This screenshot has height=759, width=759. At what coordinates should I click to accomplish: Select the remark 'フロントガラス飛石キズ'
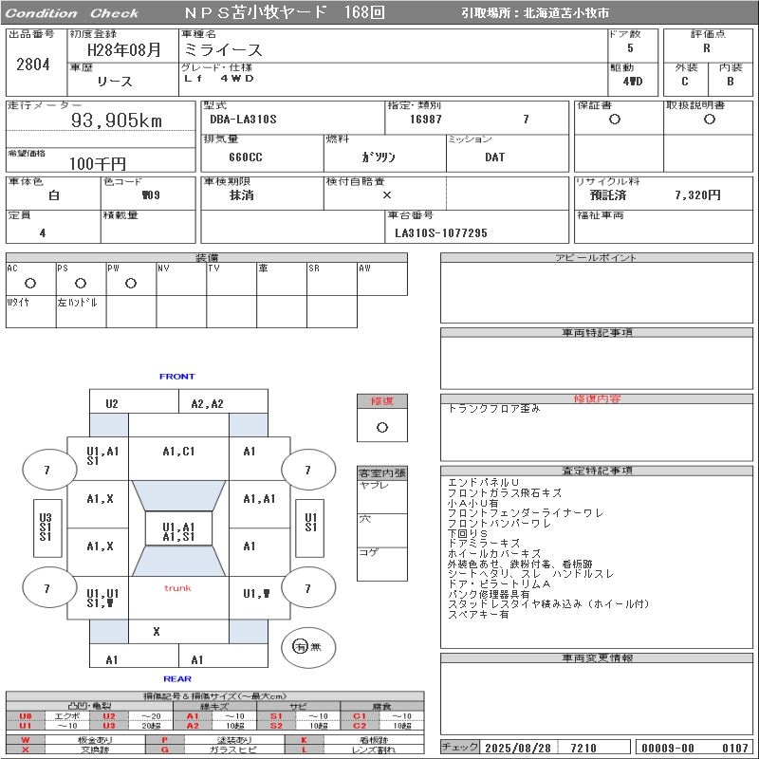point(505,492)
